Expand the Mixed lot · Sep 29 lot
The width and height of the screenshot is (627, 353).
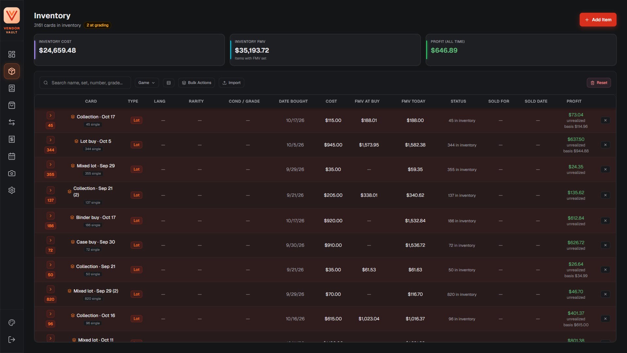pos(50,164)
